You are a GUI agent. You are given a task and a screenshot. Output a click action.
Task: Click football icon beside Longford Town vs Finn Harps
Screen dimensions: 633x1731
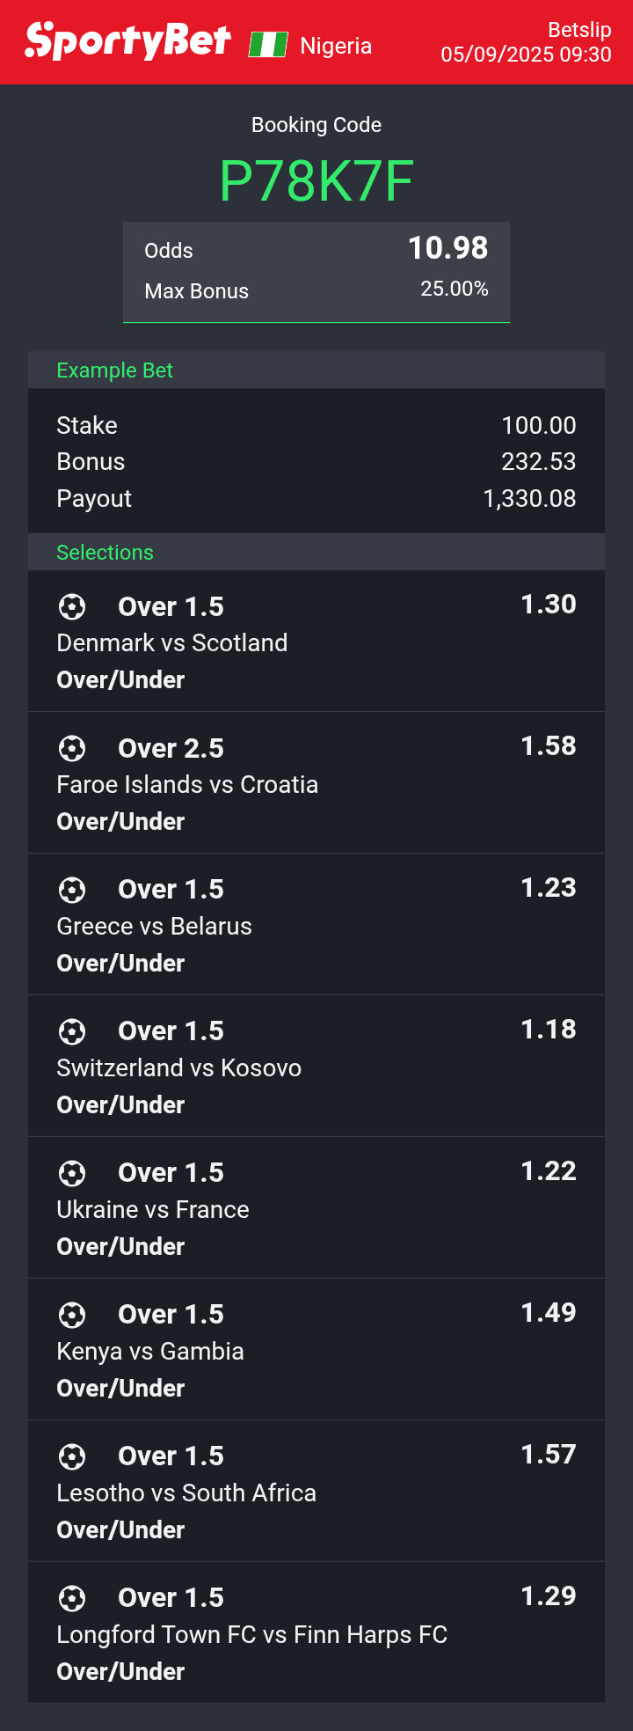tap(72, 1598)
